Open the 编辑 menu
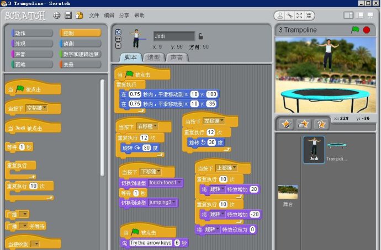This screenshot has width=381, height=250. [109, 15]
